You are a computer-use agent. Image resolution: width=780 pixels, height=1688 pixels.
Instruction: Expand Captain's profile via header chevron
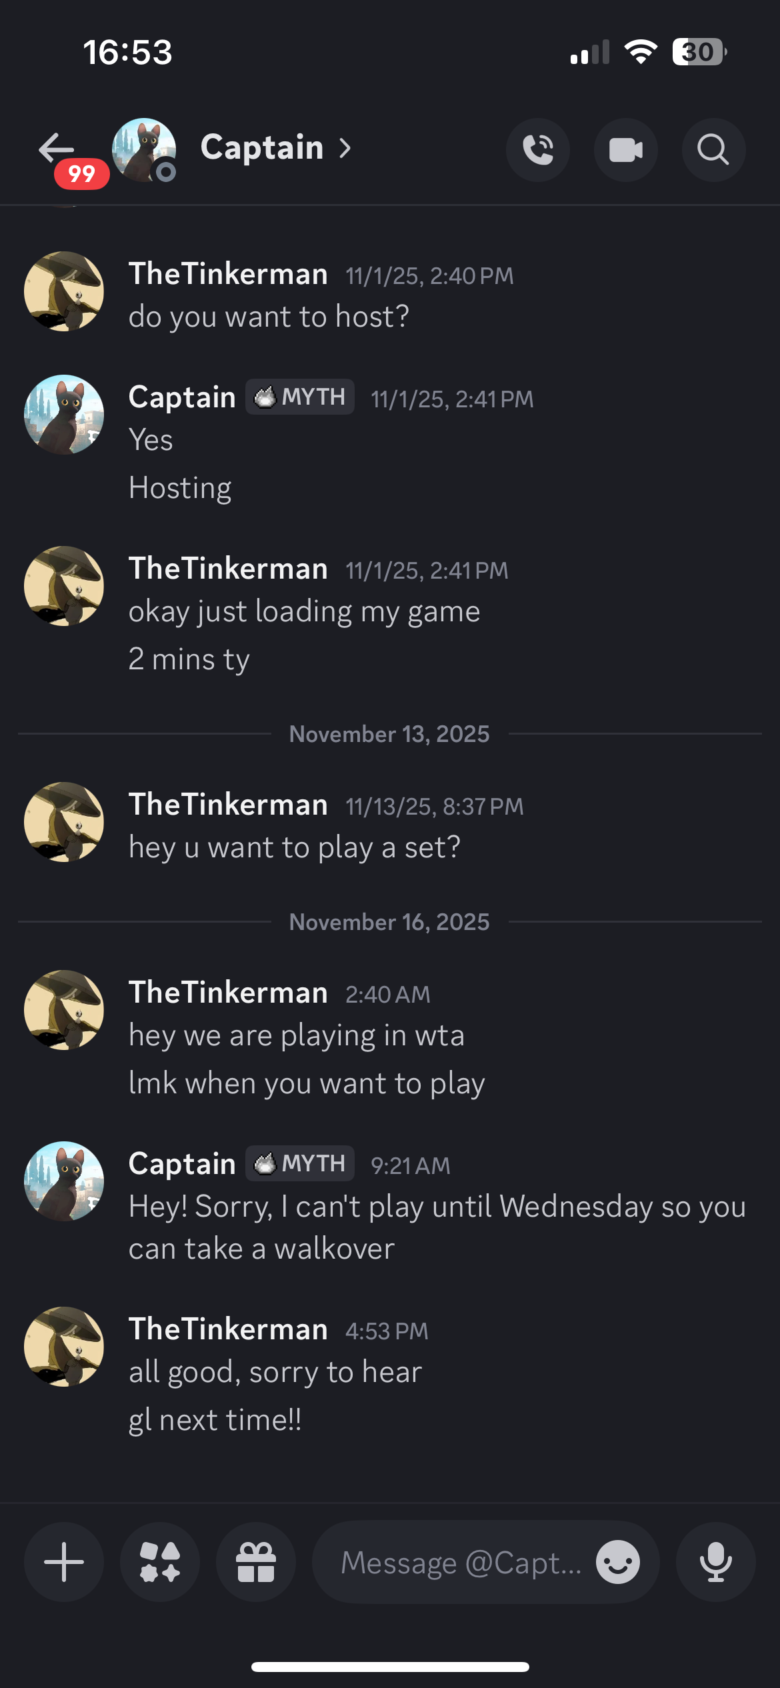(x=345, y=148)
